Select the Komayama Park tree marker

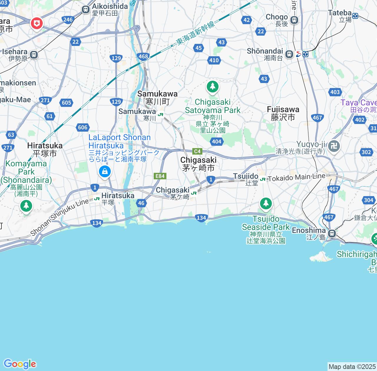tap(26, 206)
